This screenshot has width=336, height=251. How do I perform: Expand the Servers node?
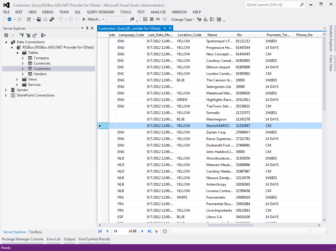(x=6, y=90)
